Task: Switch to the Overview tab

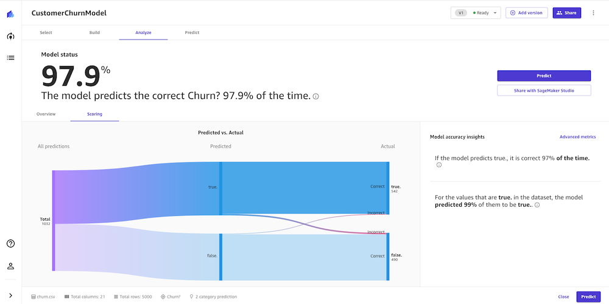Action: 46,114
